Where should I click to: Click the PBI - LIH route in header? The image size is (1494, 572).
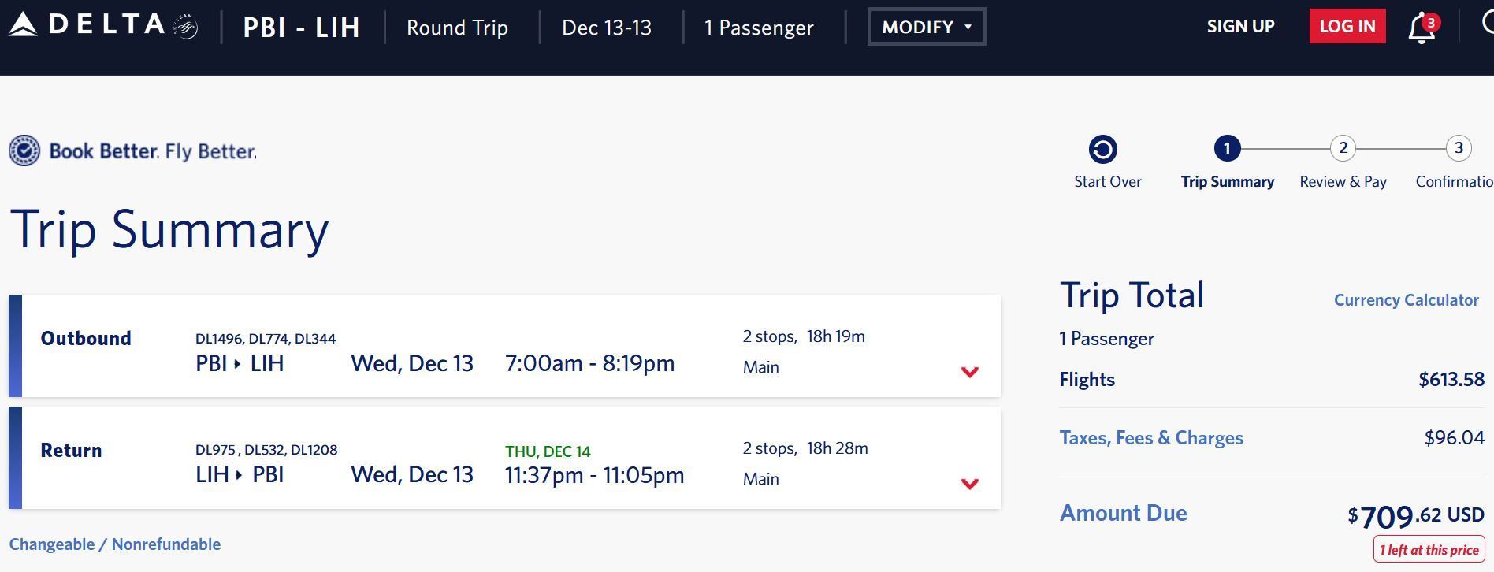pos(302,28)
